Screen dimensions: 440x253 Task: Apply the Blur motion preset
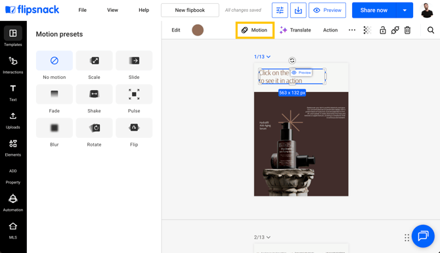coord(54,127)
